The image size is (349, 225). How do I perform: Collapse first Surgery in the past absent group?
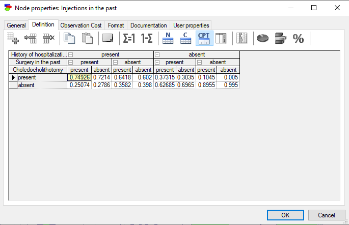click(x=115, y=62)
